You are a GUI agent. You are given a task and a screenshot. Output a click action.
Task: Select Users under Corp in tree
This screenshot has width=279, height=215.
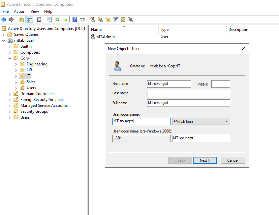click(31, 88)
